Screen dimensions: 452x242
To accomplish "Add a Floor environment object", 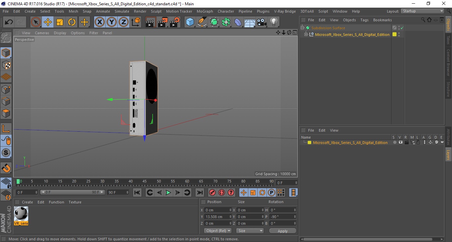I will tap(250, 22).
